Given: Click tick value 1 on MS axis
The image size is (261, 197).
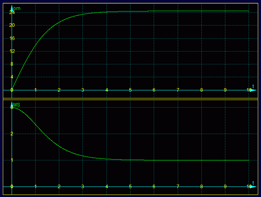Looking at the screenshot, I should point(12,160).
